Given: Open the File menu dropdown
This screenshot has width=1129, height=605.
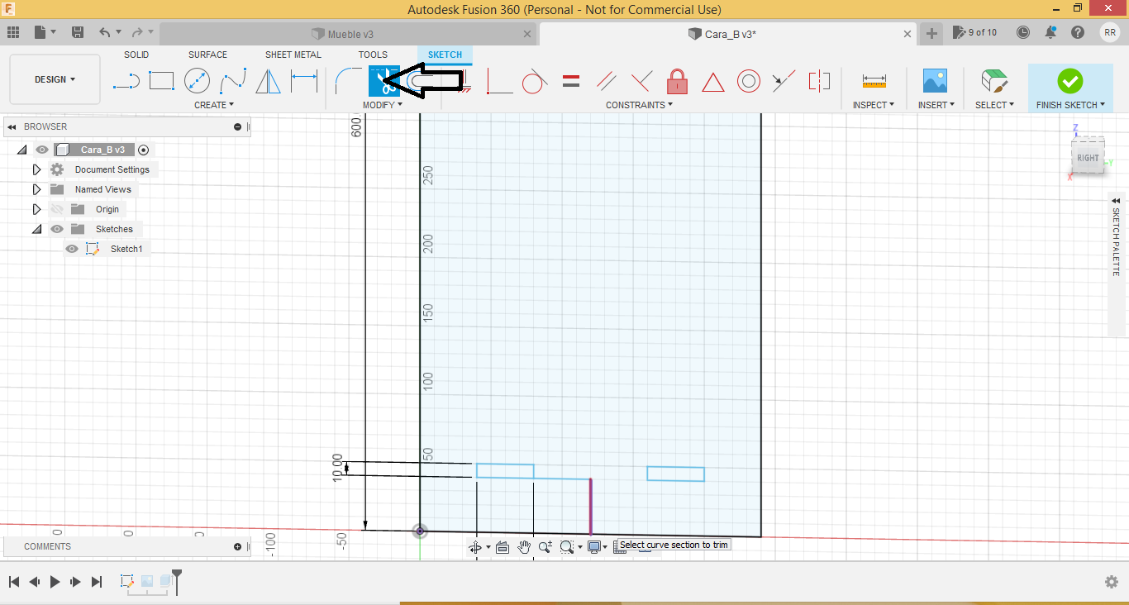Looking at the screenshot, I should coord(45,32).
